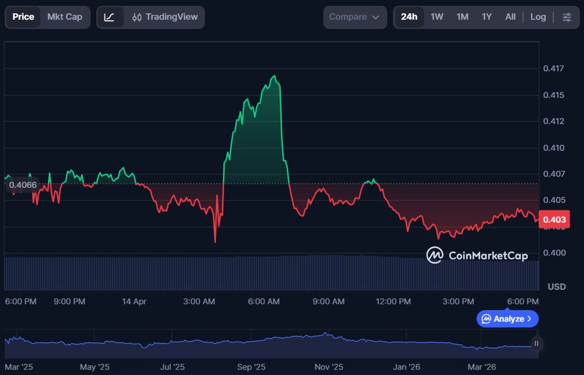
Task: Click the chart peak near 6:00 AM
Action: pyautogui.click(x=274, y=77)
